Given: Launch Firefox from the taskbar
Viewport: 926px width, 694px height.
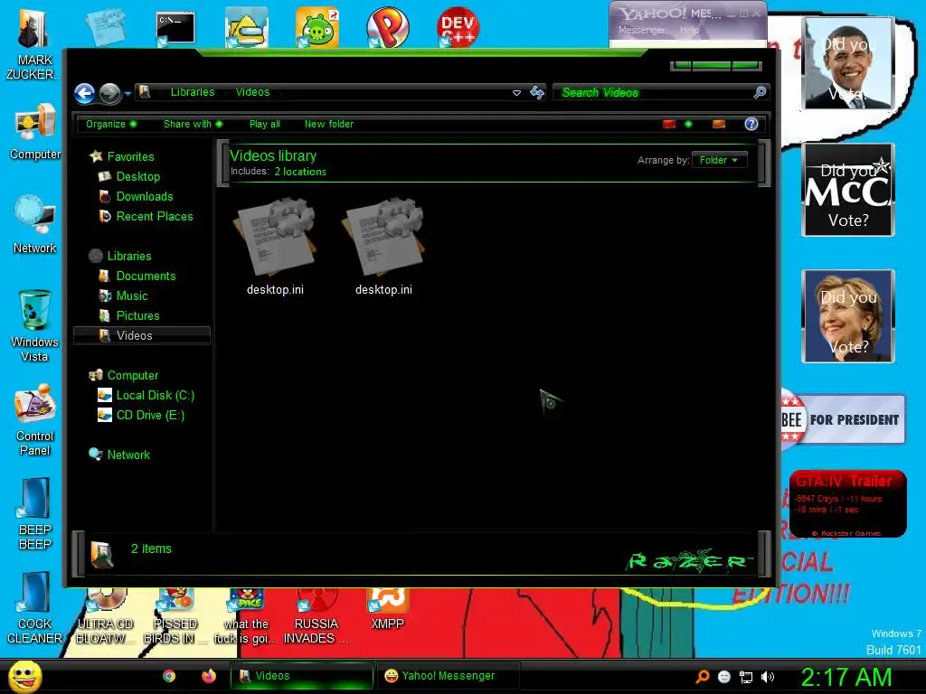Looking at the screenshot, I should pyautogui.click(x=209, y=676).
